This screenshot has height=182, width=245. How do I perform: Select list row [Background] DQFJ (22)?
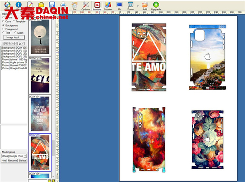pos(14,54)
